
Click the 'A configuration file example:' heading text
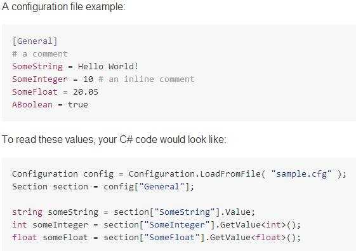[64, 7]
